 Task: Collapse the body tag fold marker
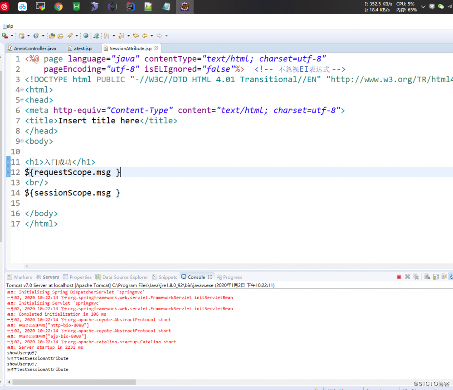(22, 141)
